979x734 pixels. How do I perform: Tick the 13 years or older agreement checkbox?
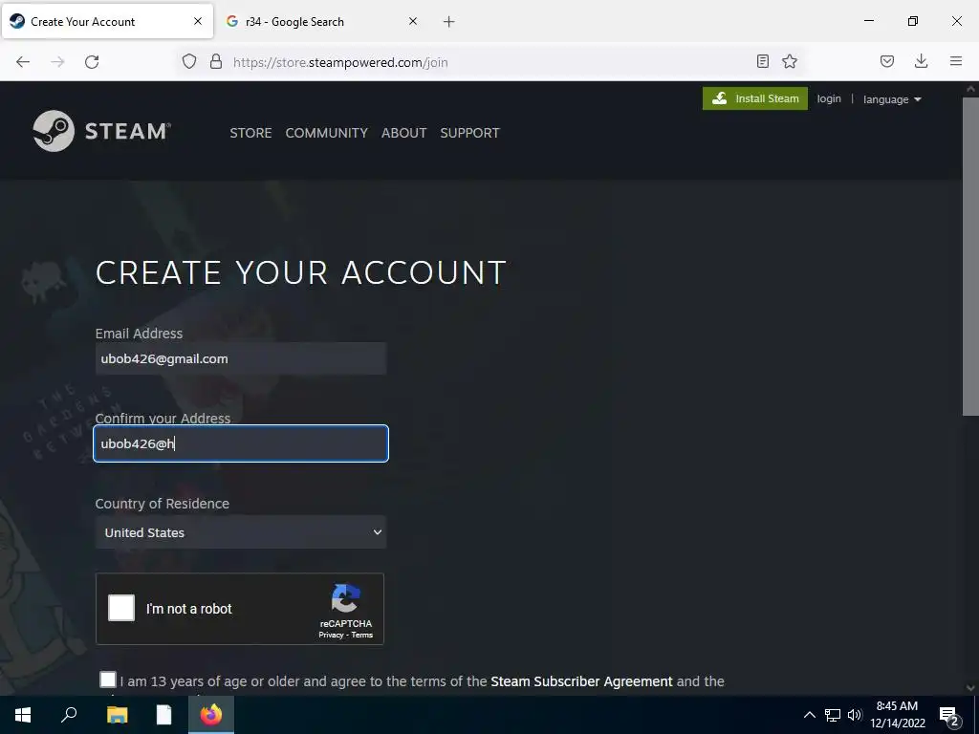coord(108,680)
